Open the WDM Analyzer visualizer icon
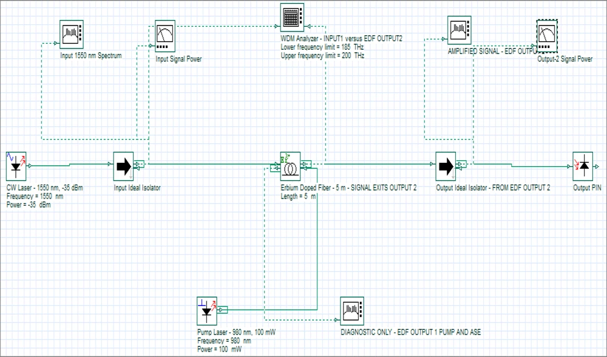607x357 pixels. (x=293, y=18)
